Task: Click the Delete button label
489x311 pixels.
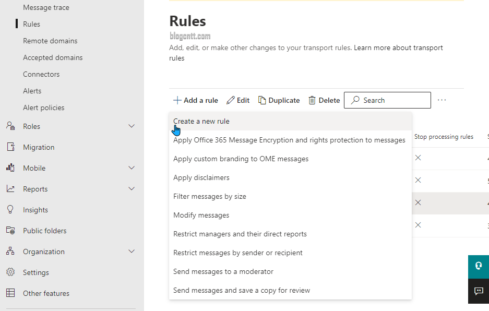Action: tap(329, 100)
